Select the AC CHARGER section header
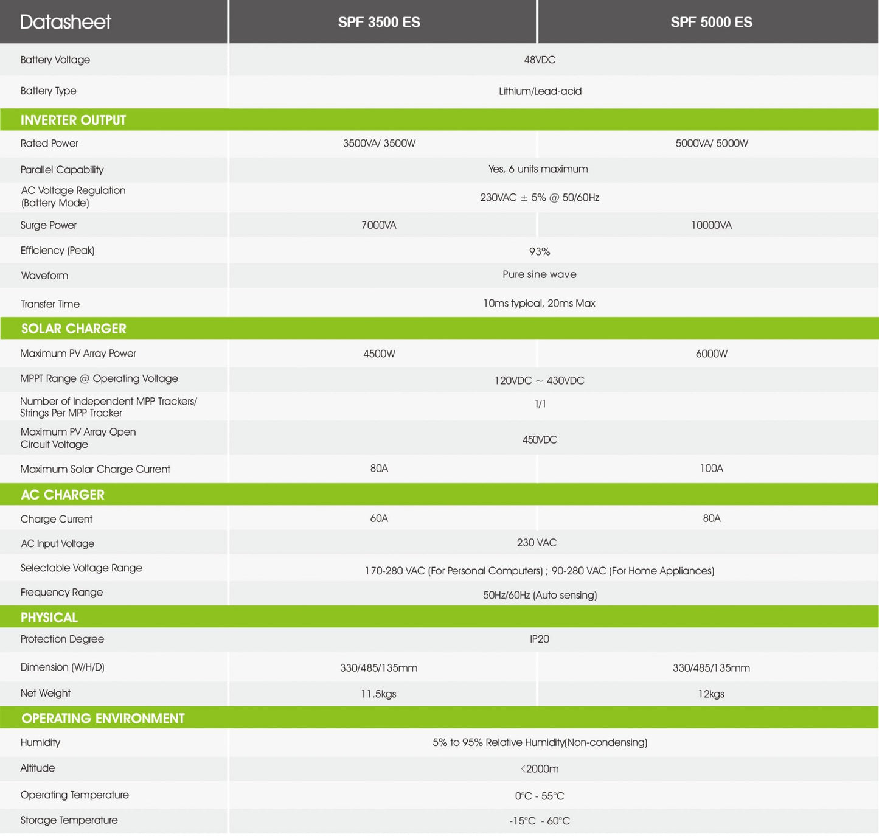The height and width of the screenshot is (836, 879). 63,495
